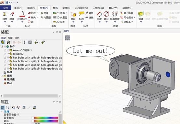Toggle checkbox for Assem5^制作-1
180x124 pixels.
[8, 50]
